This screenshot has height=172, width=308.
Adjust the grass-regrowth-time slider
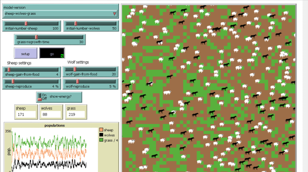[50, 39]
